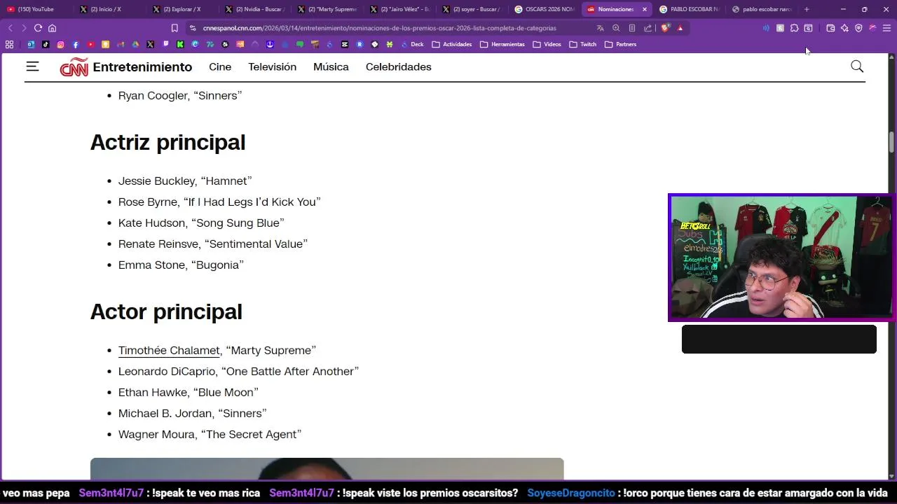Open the Instagram bookmark icon
The height and width of the screenshot is (504, 897).
tap(60, 44)
